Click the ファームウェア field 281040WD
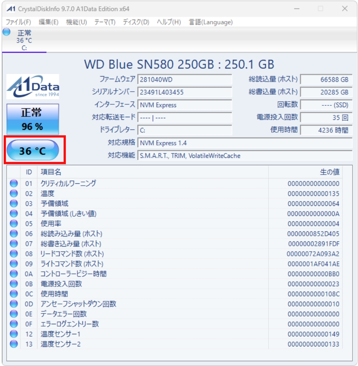 tap(185, 79)
